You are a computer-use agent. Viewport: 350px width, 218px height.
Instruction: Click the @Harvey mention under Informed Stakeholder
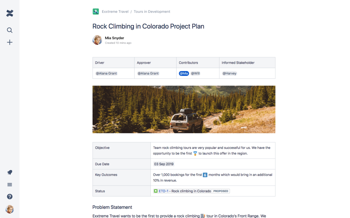[229, 73]
